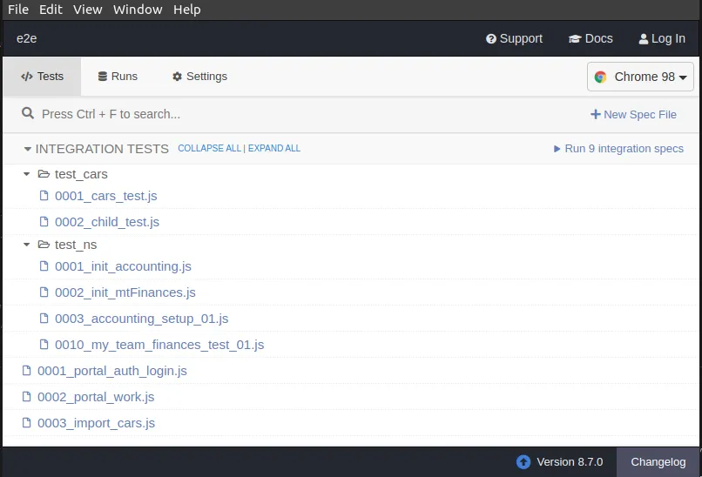Open the View menu
Screen dimensions: 702x477
click(87, 10)
